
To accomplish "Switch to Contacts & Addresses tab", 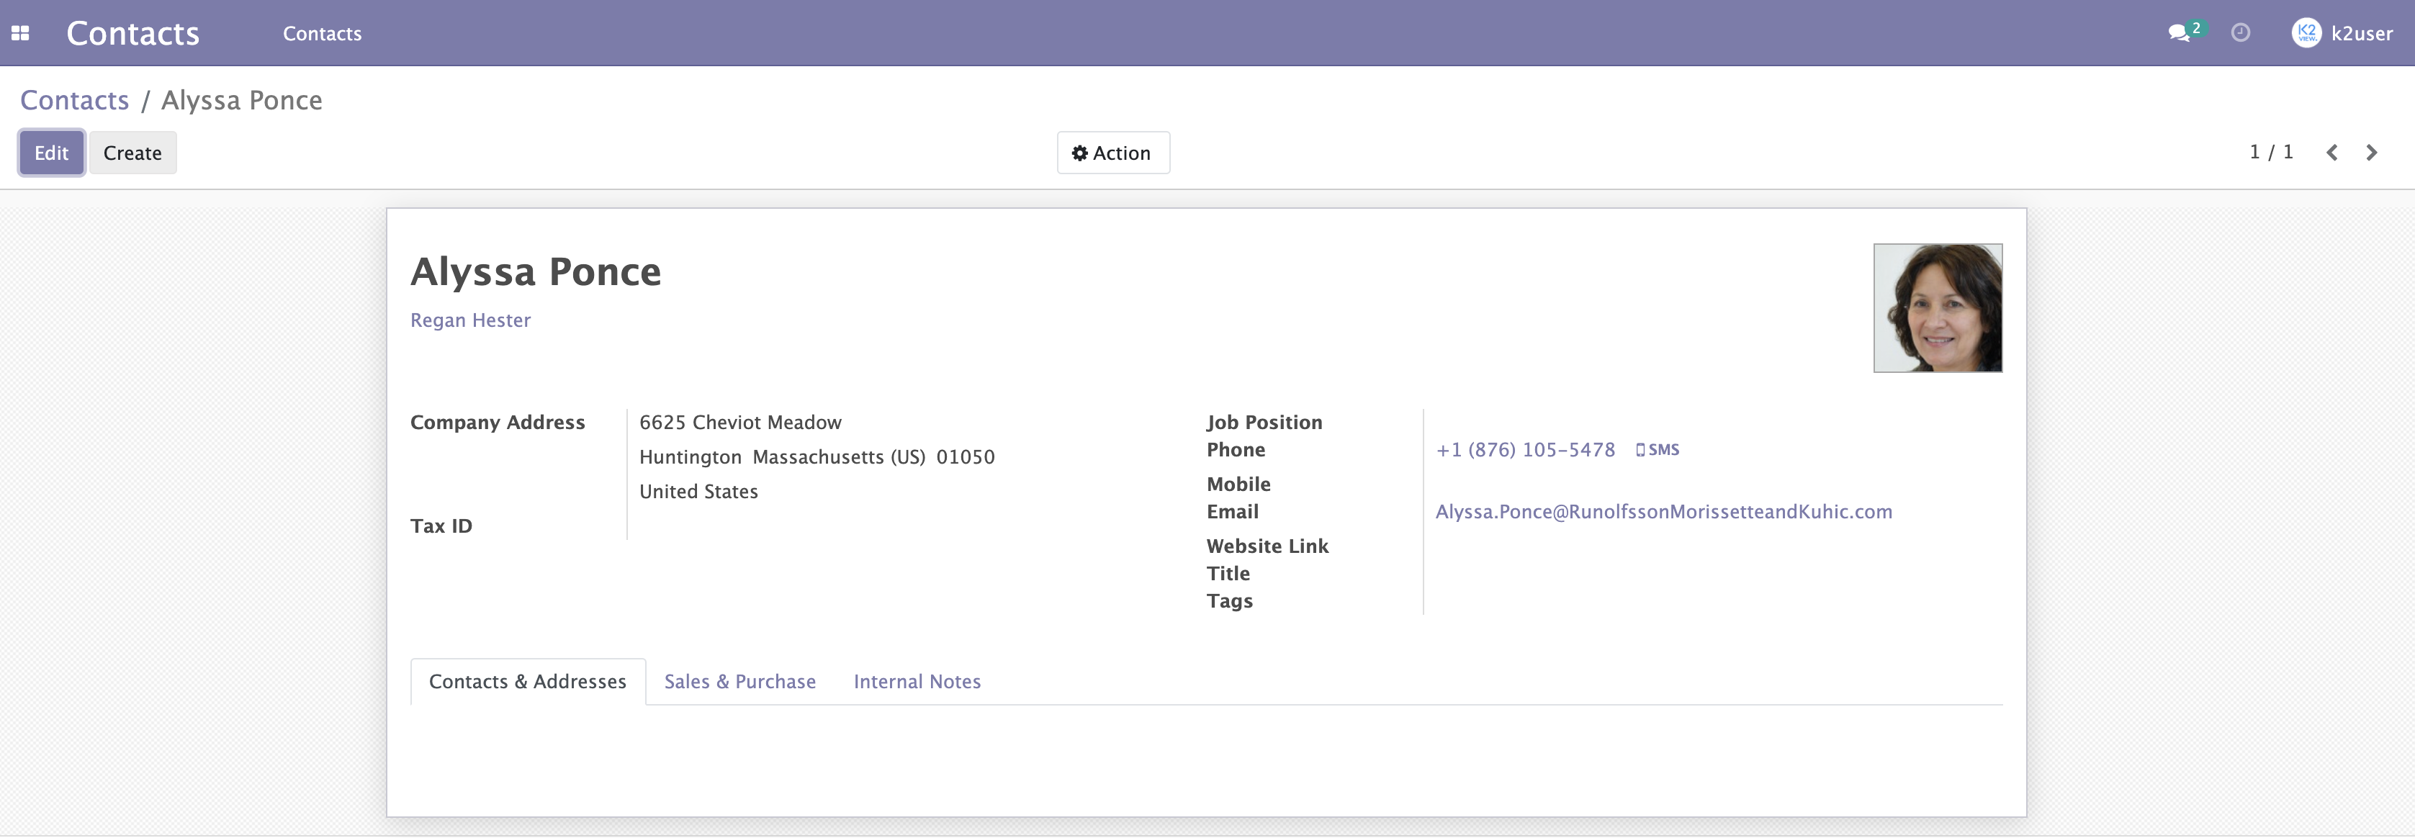I will click(528, 682).
